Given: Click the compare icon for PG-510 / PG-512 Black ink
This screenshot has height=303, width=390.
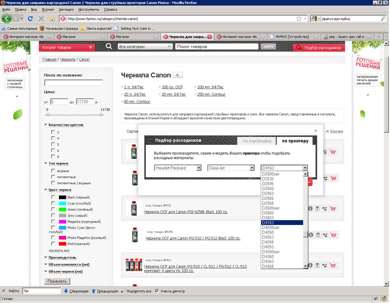Looking at the screenshot, I should (325, 235).
